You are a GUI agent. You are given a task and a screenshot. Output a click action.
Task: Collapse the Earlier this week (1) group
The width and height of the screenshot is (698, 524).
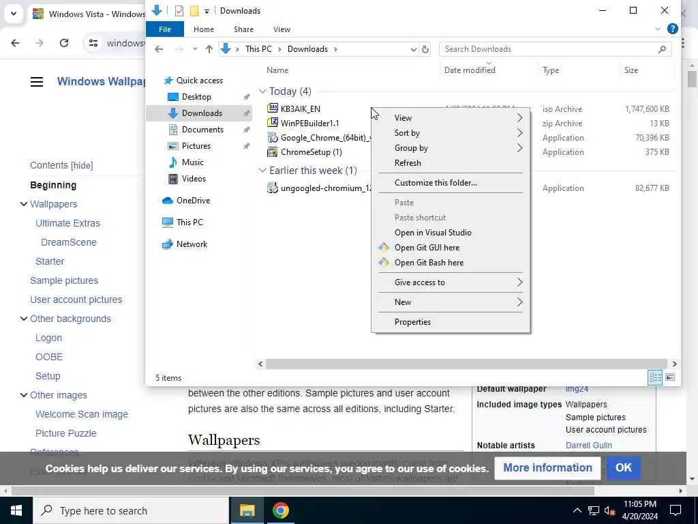click(262, 171)
